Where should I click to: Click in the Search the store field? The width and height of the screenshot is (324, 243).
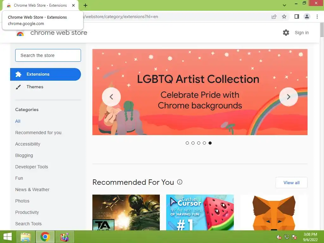coord(48,55)
